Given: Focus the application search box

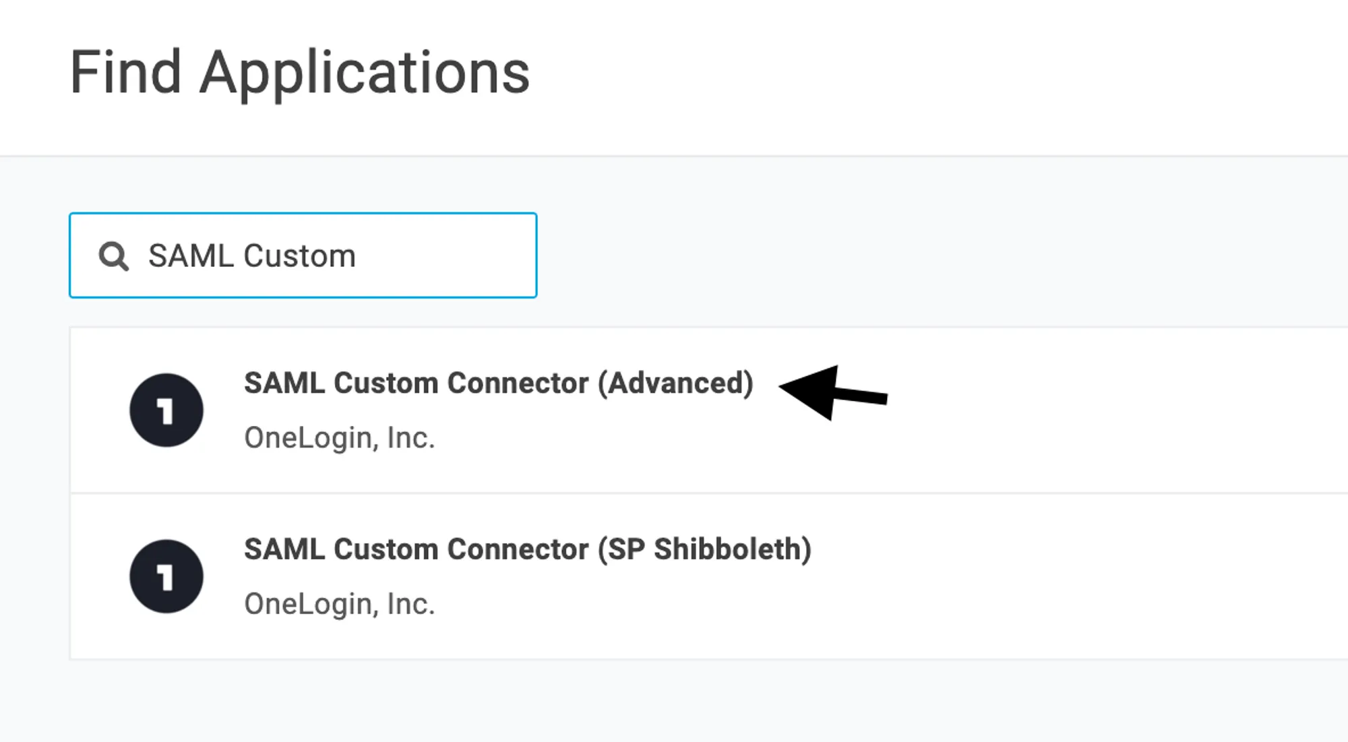Looking at the screenshot, I should pos(303,255).
